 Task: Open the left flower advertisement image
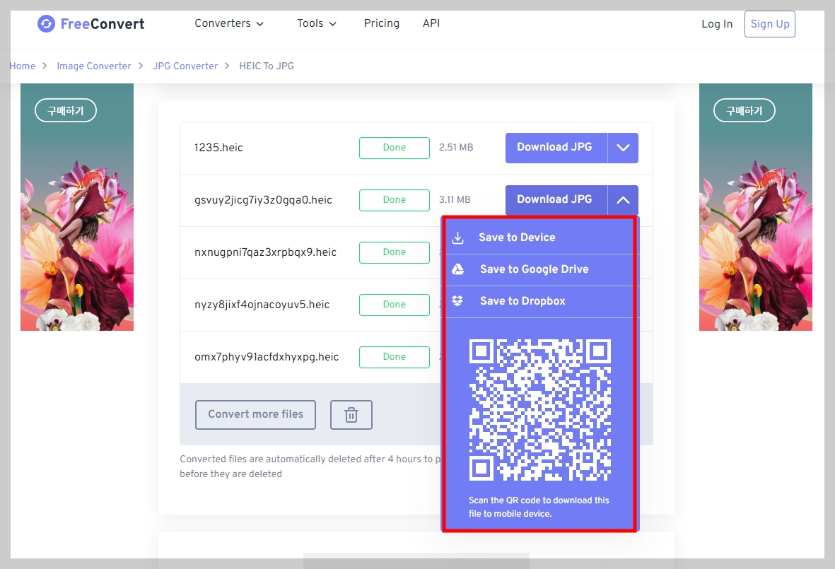coord(77,207)
